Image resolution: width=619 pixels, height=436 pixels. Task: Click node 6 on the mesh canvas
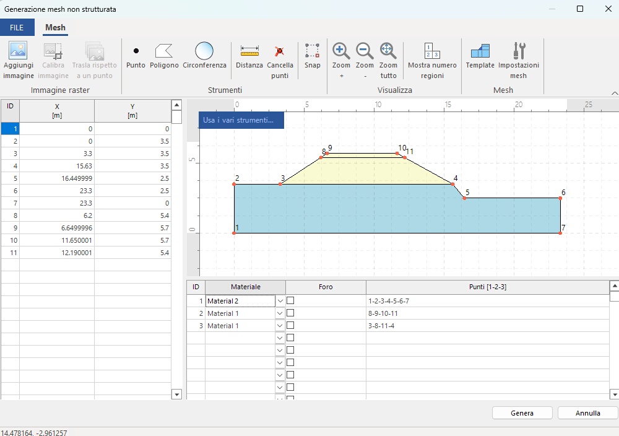coord(560,198)
